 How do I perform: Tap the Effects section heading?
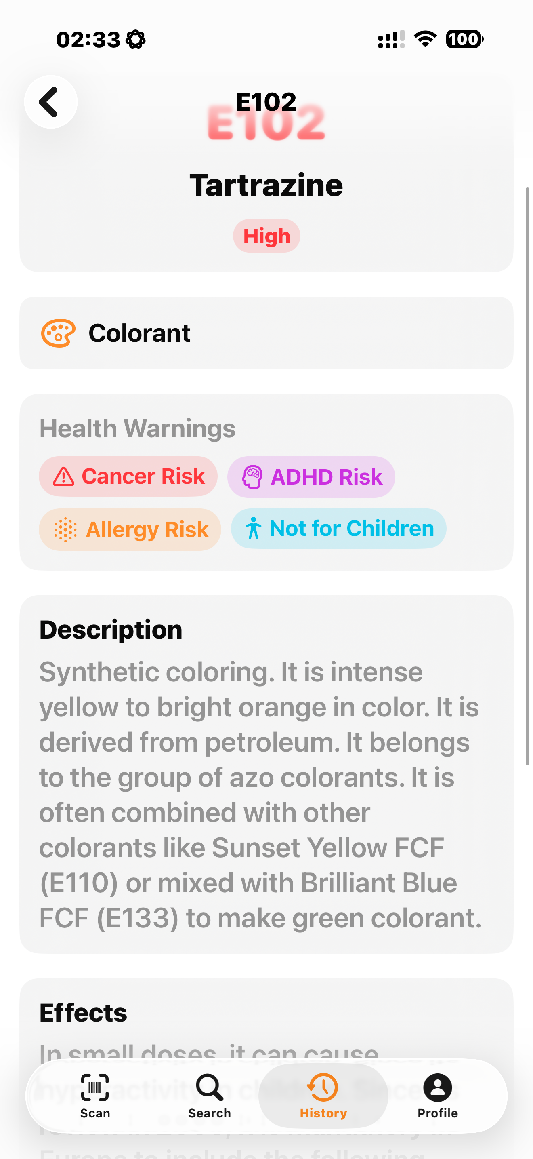(83, 1013)
